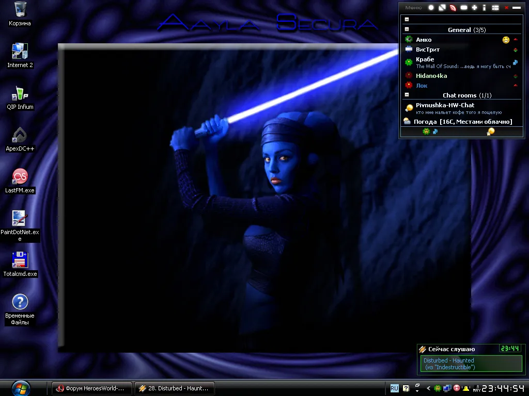Collapse the Chat rooms group

(x=407, y=95)
